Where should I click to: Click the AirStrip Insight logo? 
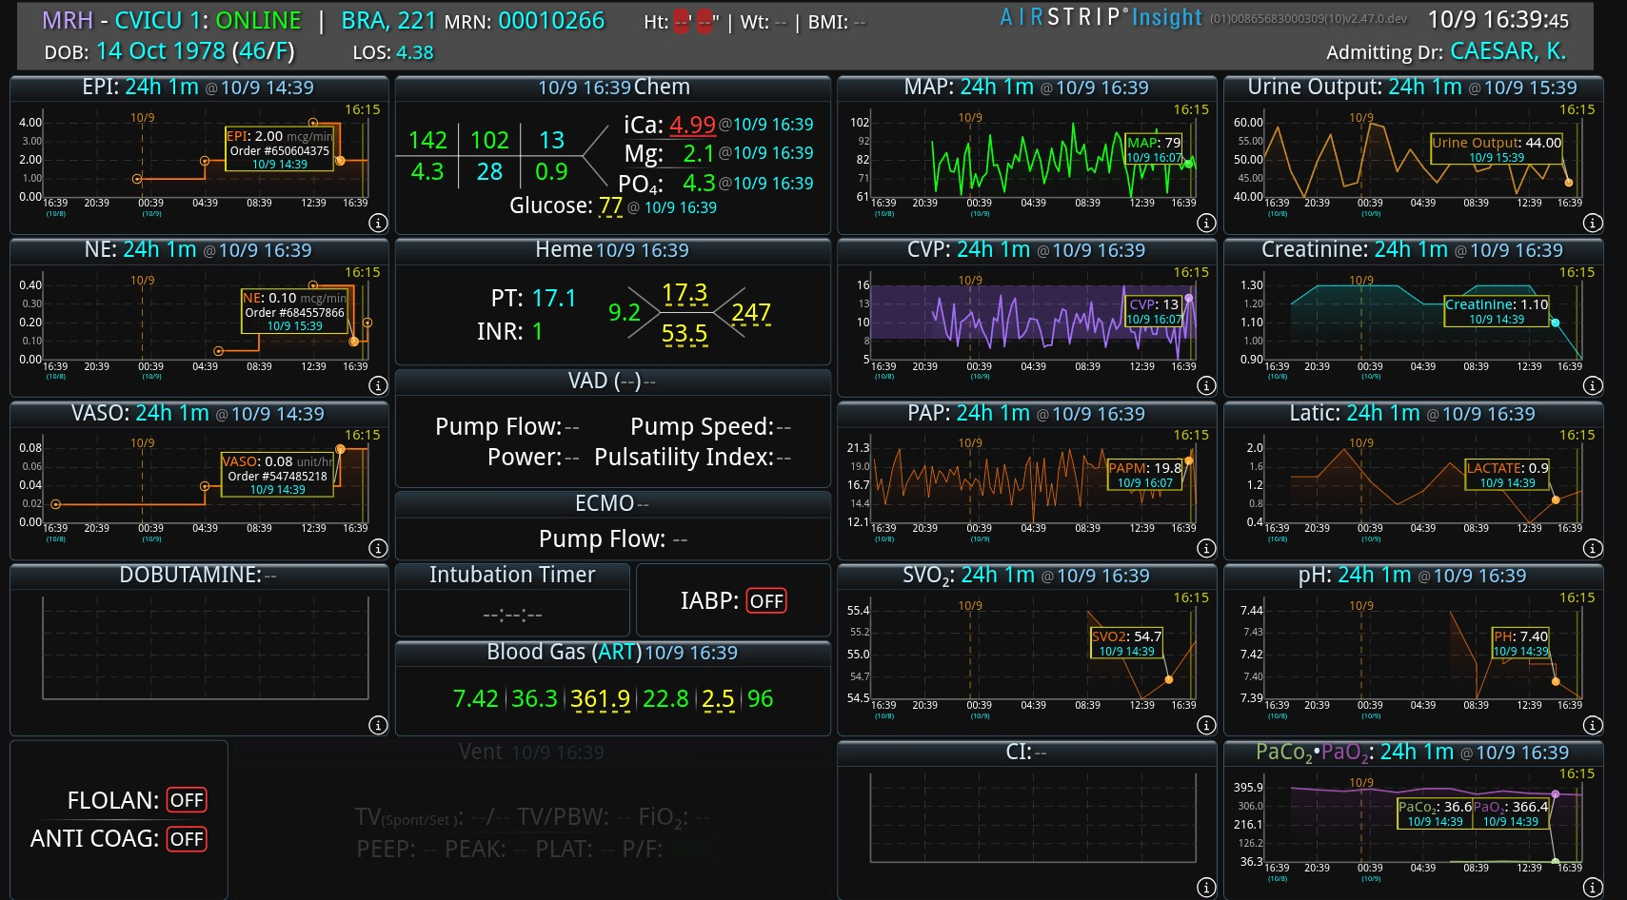pyautogui.click(x=1101, y=18)
